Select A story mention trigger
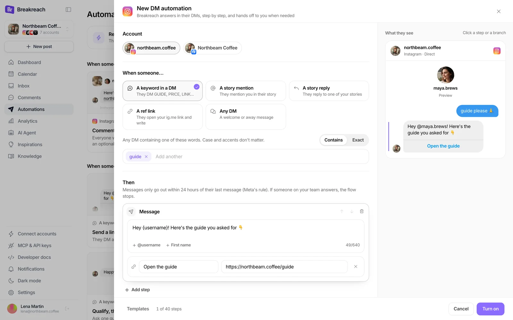 (246, 91)
